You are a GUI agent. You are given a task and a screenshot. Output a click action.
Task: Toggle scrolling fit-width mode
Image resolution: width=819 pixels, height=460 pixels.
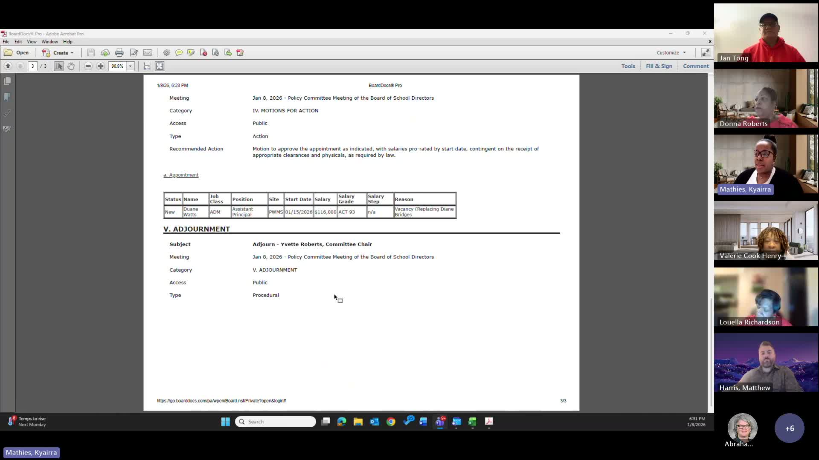pos(147,66)
